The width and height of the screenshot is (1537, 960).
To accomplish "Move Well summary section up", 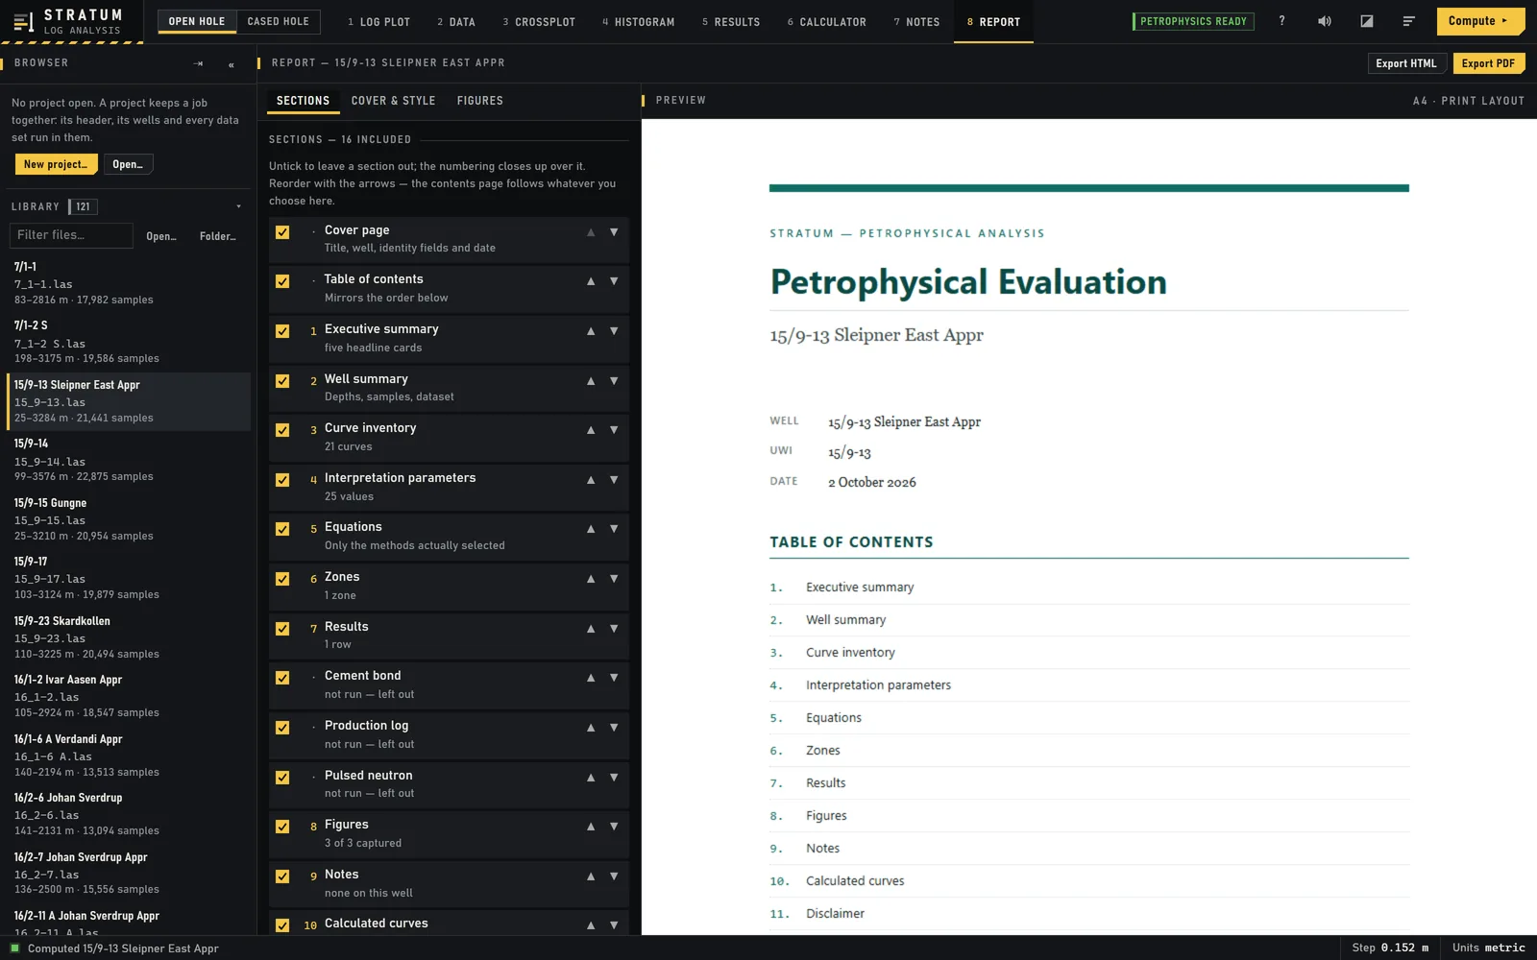I will pos(591,381).
